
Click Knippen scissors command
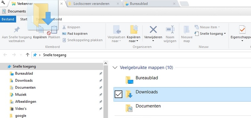point(71,27)
